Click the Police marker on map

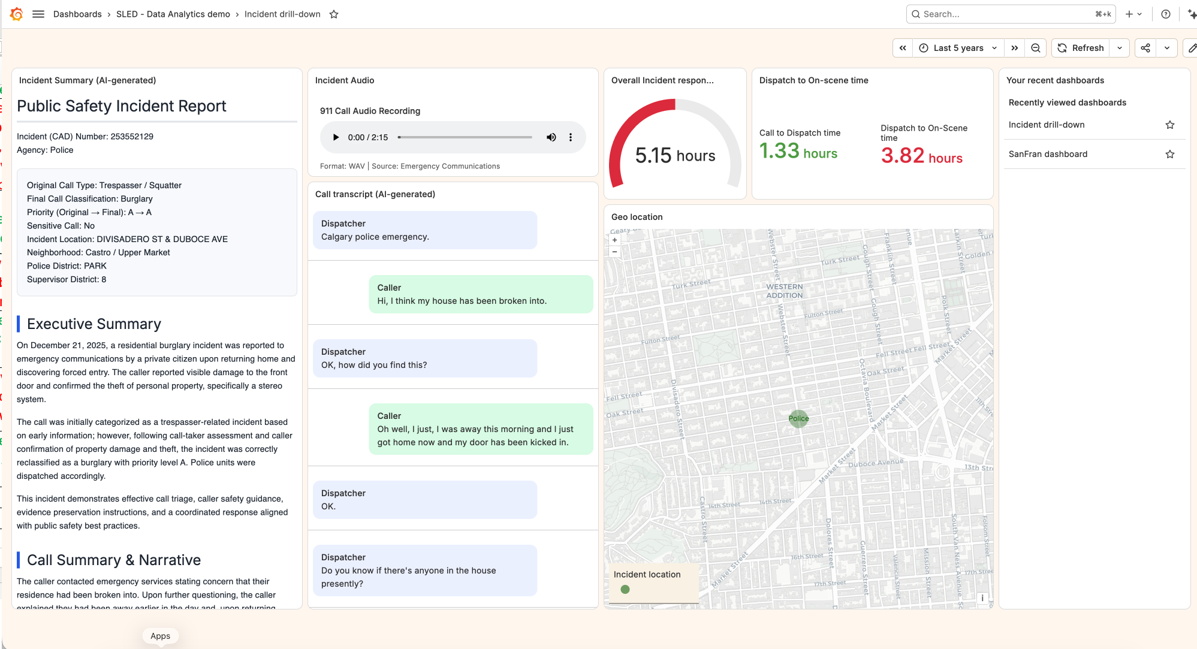click(x=798, y=418)
